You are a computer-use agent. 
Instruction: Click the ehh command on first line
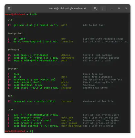[x=34, y=14]
